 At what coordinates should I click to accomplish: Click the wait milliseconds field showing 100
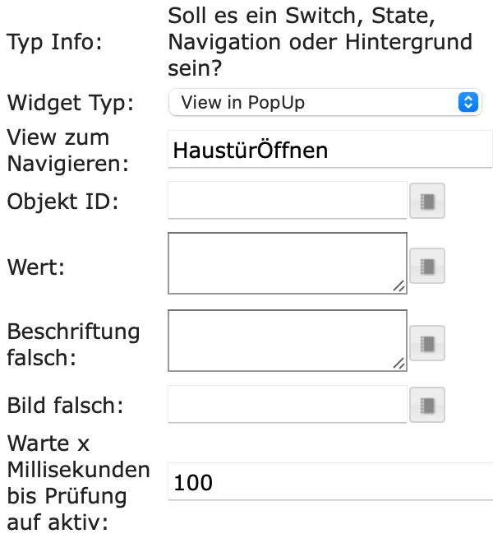pyautogui.click(x=329, y=482)
